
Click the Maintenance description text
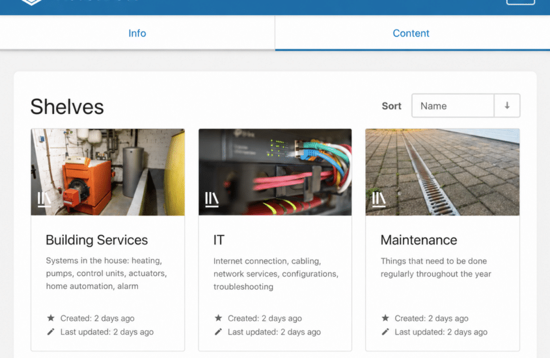coord(435,267)
